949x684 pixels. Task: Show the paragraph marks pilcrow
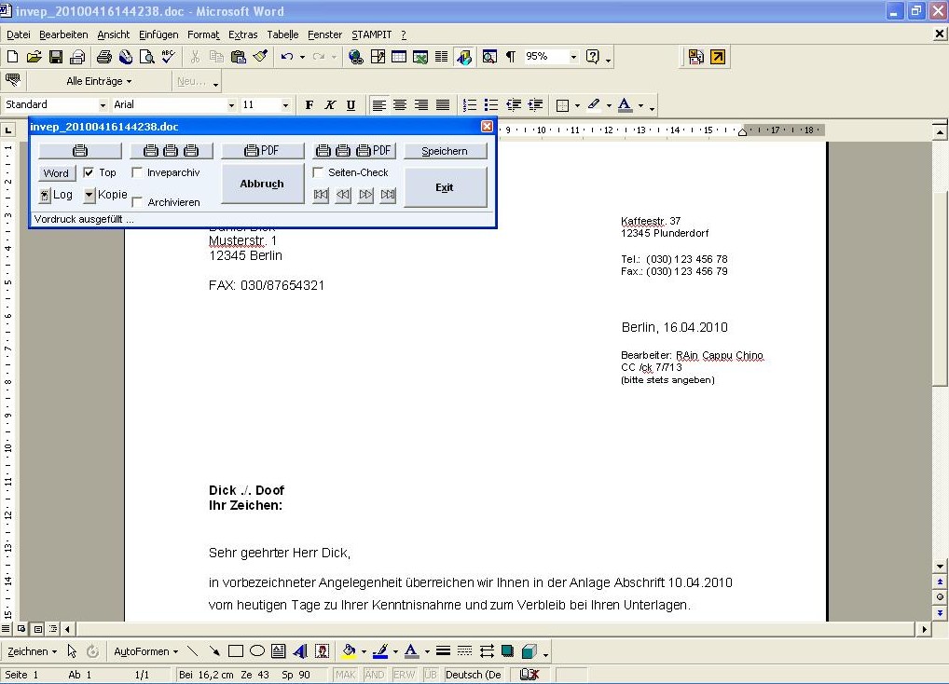click(x=510, y=57)
